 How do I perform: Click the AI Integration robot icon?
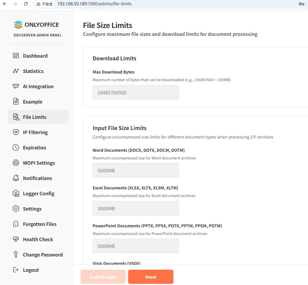(16, 86)
